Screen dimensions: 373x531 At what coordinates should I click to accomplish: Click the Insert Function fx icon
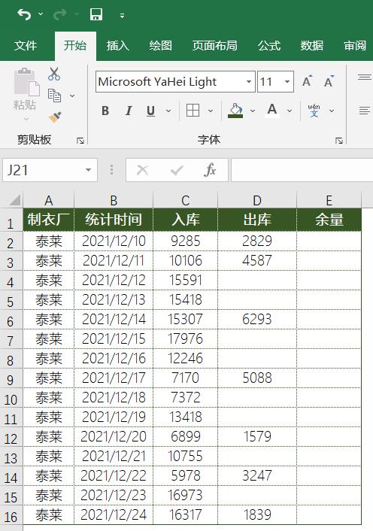[210, 170]
